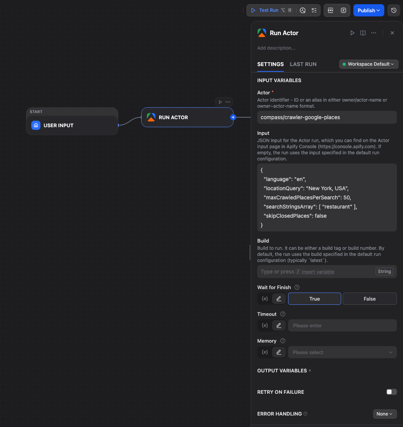Open more options menu on Run Actor panel
Image resolution: width=403 pixels, height=427 pixels.
coord(373,33)
